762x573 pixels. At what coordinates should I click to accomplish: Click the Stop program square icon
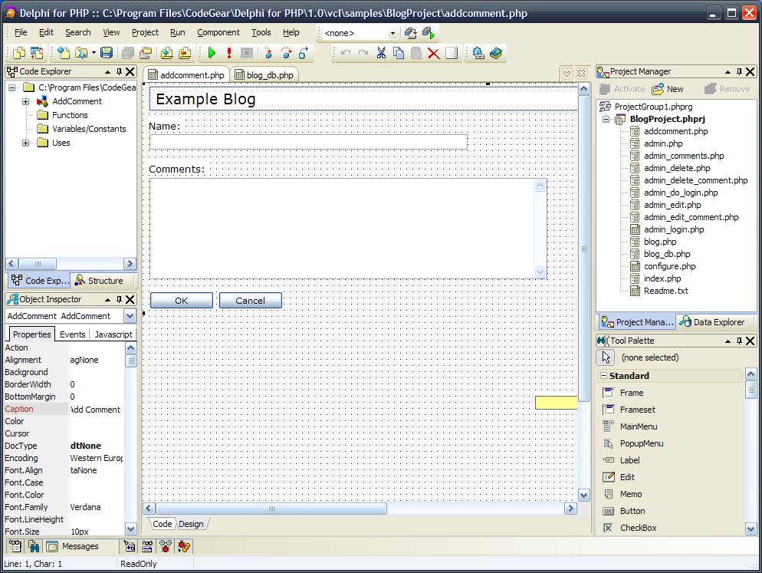(247, 53)
